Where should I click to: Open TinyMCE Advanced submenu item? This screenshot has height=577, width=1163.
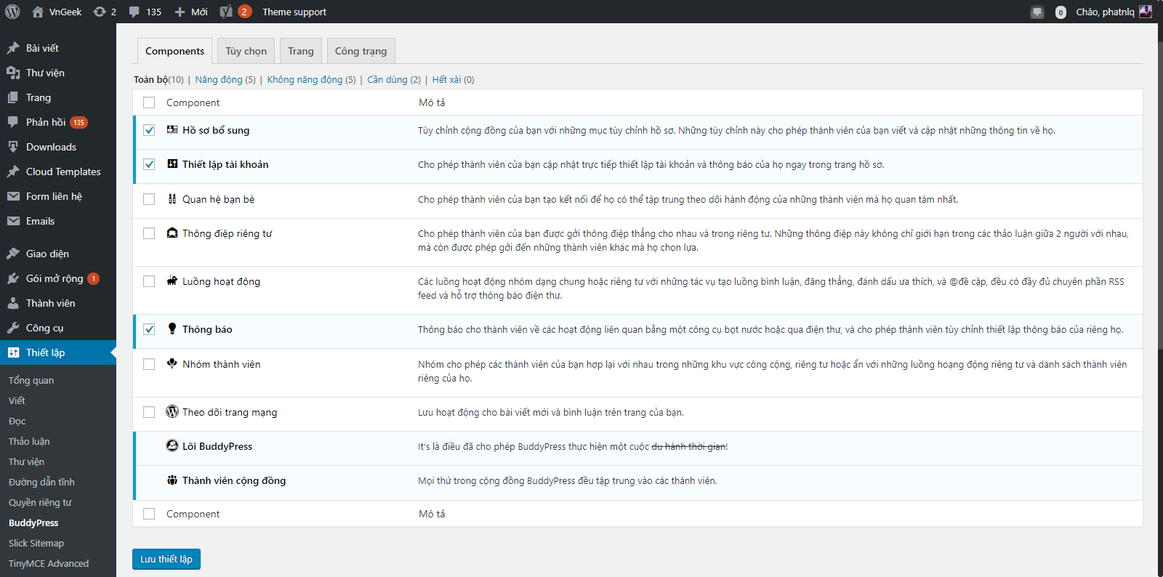pyautogui.click(x=49, y=563)
